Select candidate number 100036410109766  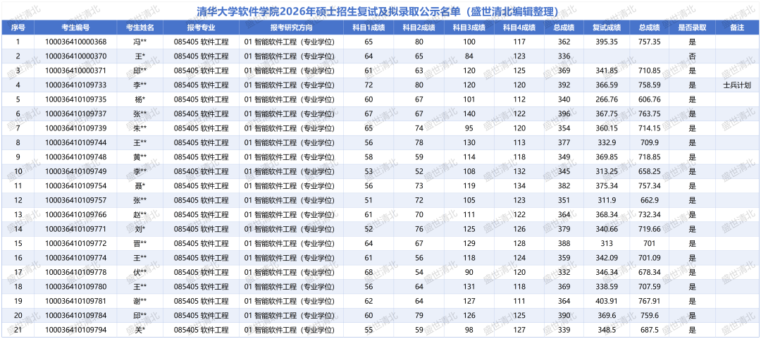(x=75, y=215)
